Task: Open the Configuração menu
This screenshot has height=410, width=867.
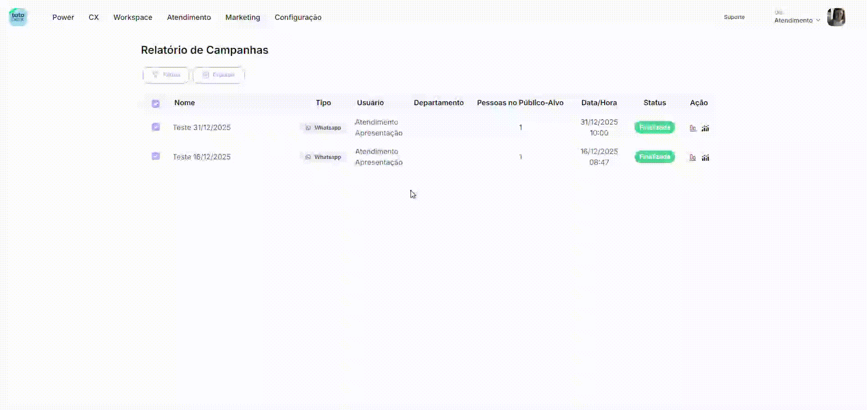Action: pos(298,18)
